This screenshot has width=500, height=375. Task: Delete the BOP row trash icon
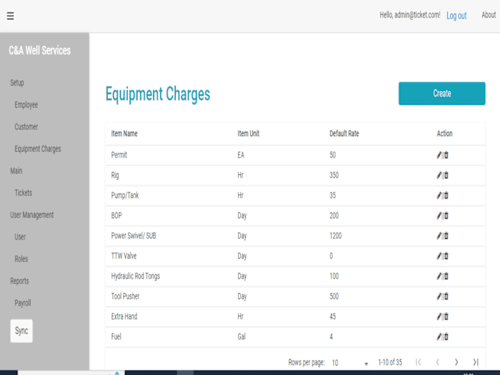tap(446, 215)
